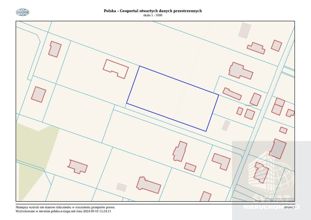Click the 'strona 1' page number
Screen dimensions: 311x220
pyautogui.click(x=289, y=207)
